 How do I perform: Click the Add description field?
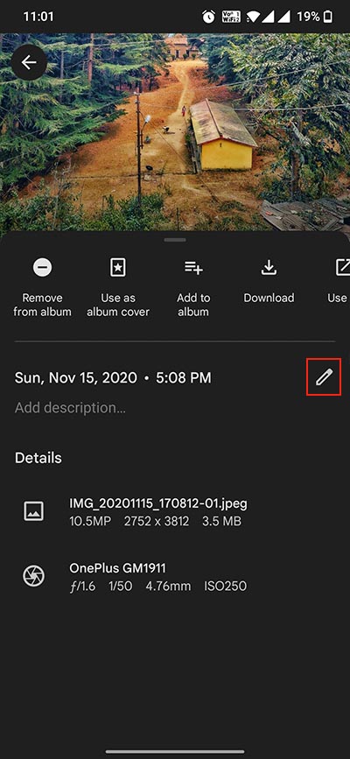[x=70, y=408]
